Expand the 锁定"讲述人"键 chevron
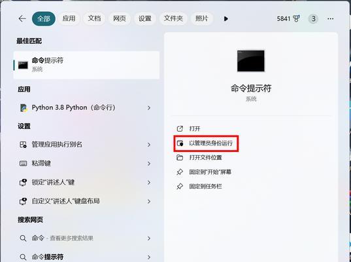Viewport: 351px width, 262px height. click(x=149, y=182)
